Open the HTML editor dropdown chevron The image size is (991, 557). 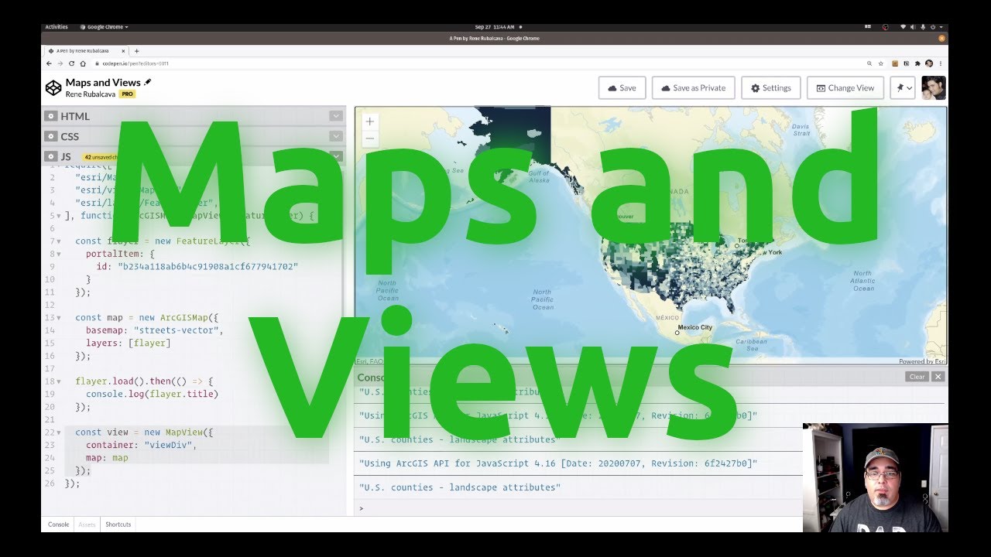click(336, 116)
